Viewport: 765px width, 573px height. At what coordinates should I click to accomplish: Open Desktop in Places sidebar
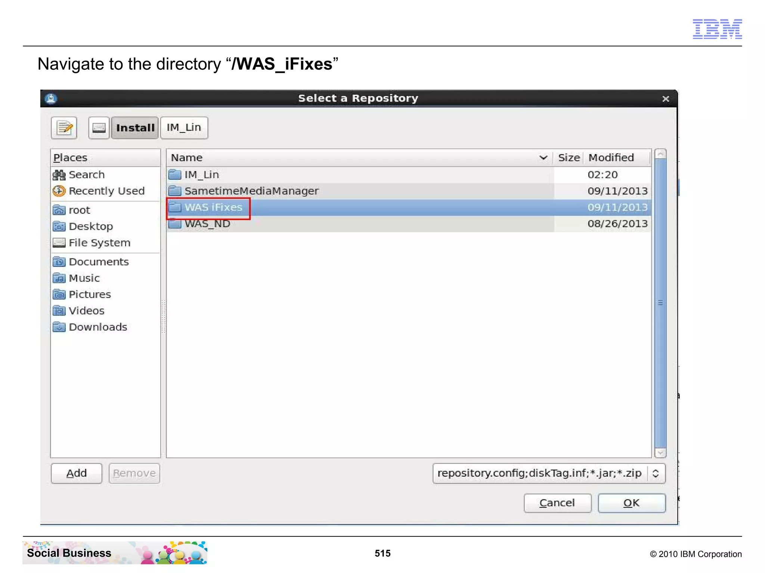(x=105, y=226)
